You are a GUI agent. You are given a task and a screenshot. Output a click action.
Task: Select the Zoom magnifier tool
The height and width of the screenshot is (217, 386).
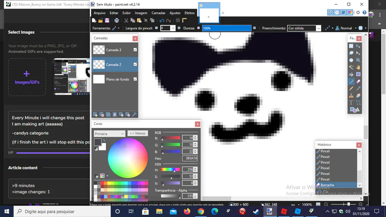(358, 60)
